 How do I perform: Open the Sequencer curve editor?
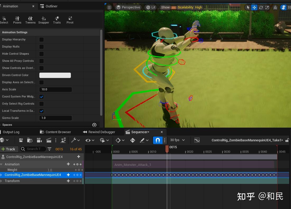(x=197, y=140)
